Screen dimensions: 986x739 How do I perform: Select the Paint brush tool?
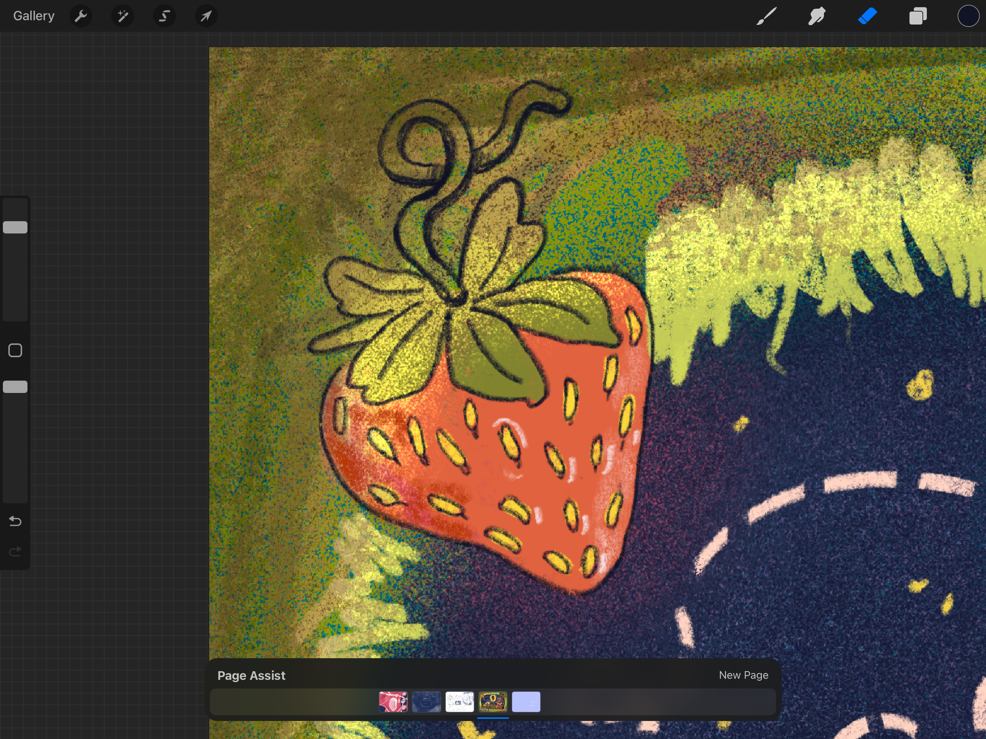click(766, 17)
